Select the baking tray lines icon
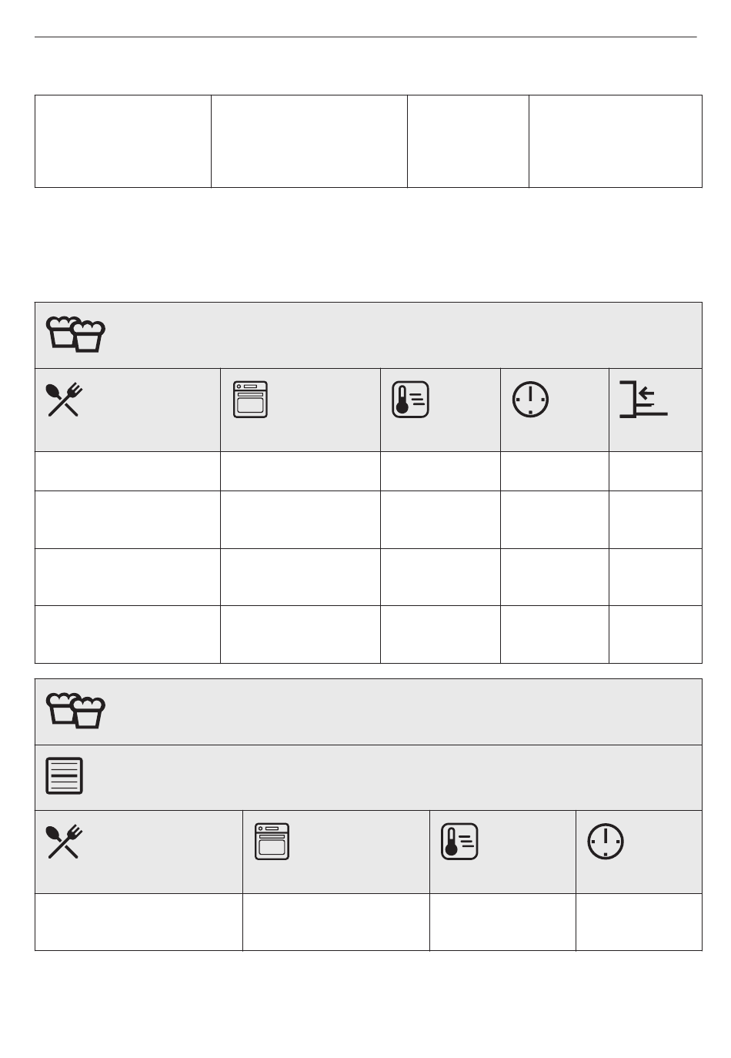This screenshot has width=731, height=1058. click(64, 776)
